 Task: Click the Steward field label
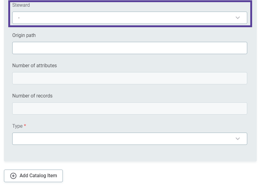[21, 5]
